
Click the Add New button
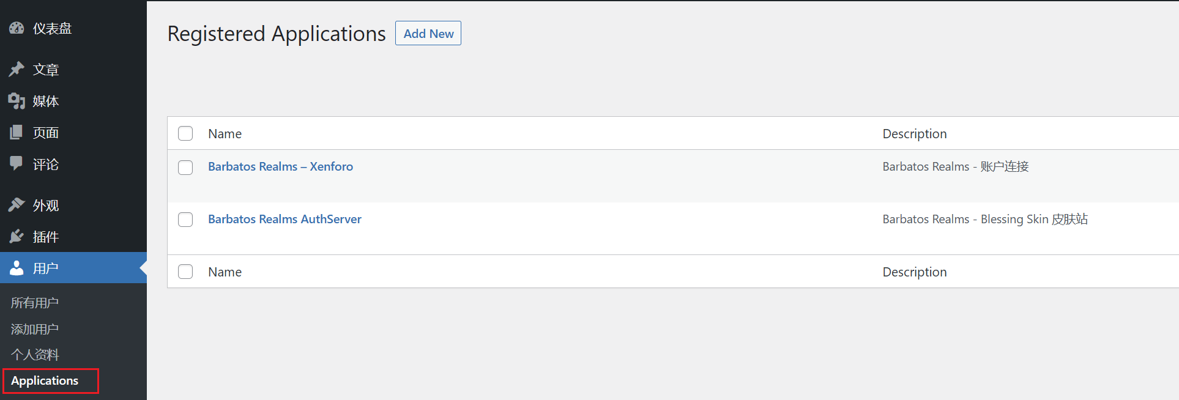tap(428, 34)
